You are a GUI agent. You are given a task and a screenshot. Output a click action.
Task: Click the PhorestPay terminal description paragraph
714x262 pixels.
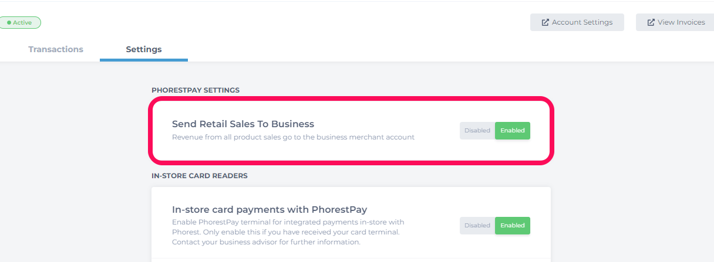(288, 232)
